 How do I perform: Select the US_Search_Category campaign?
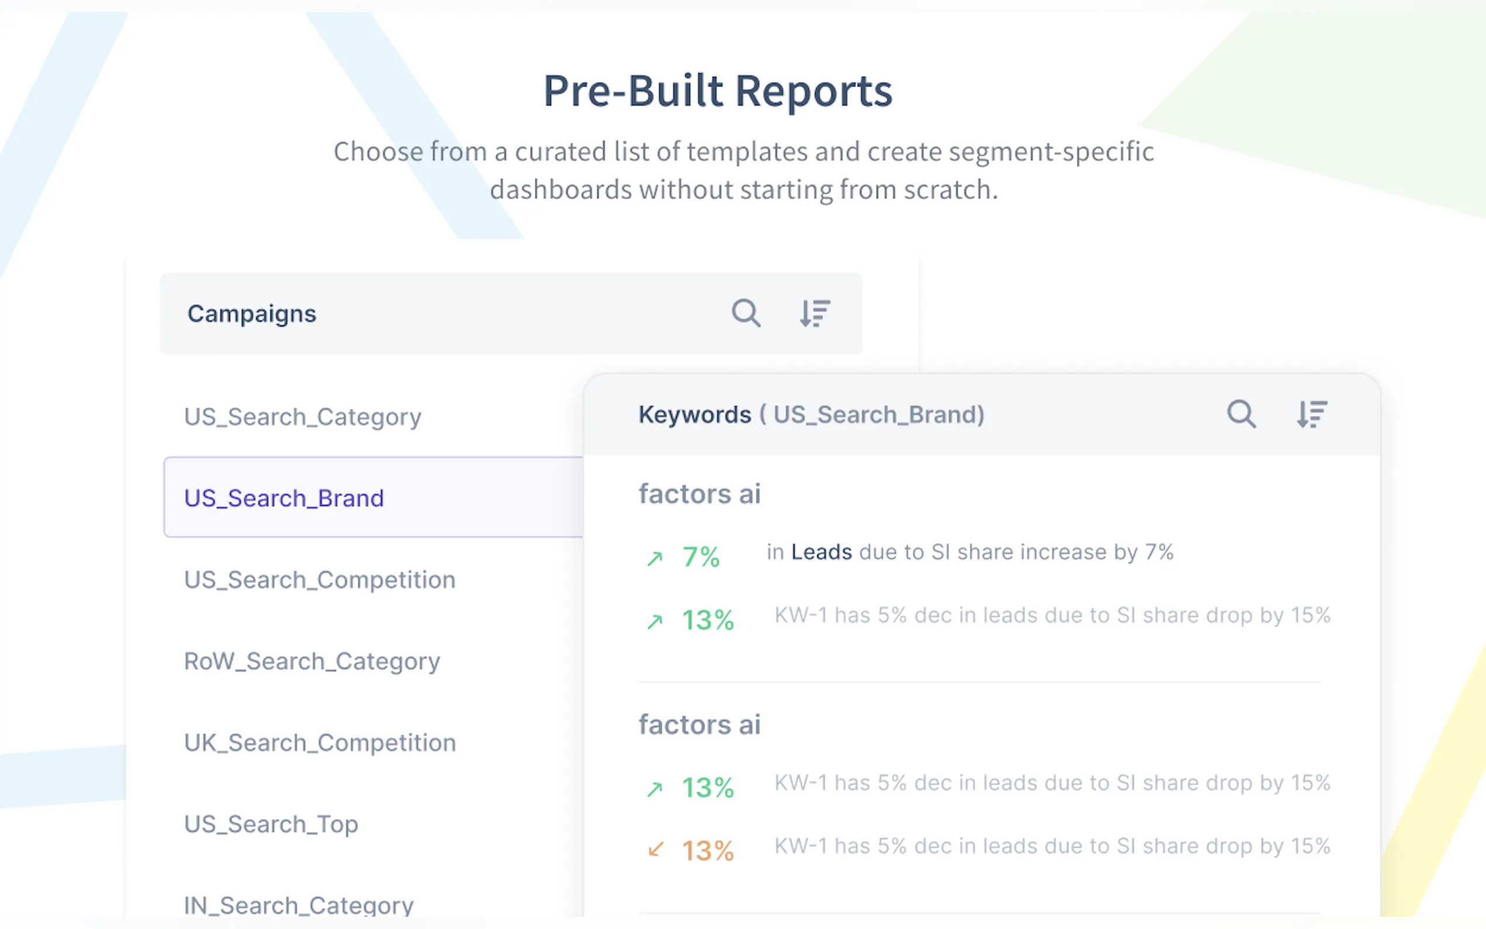tap(303, 417)
